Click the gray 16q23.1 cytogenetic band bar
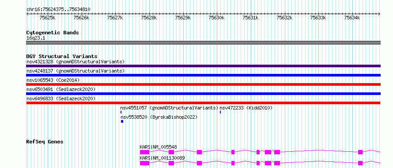This screenshot has width=393, height=168. (x=203, y=43)
